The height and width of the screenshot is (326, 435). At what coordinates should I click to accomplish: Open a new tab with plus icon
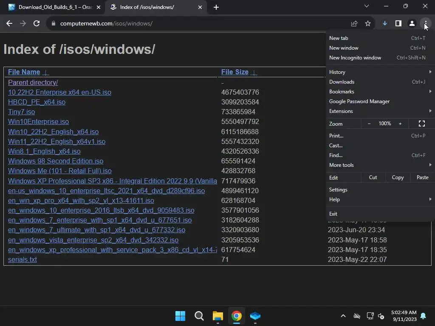click(216, 7)
